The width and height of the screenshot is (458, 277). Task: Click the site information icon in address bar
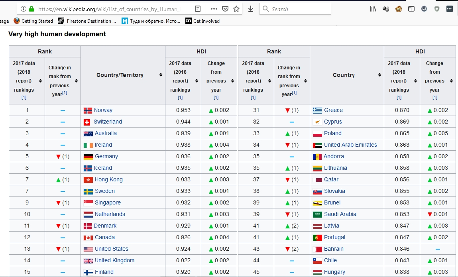[x=24, y=9]
